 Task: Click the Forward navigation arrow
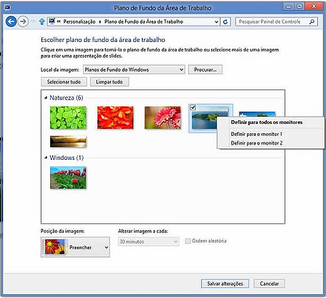click(x=23, y=21)
